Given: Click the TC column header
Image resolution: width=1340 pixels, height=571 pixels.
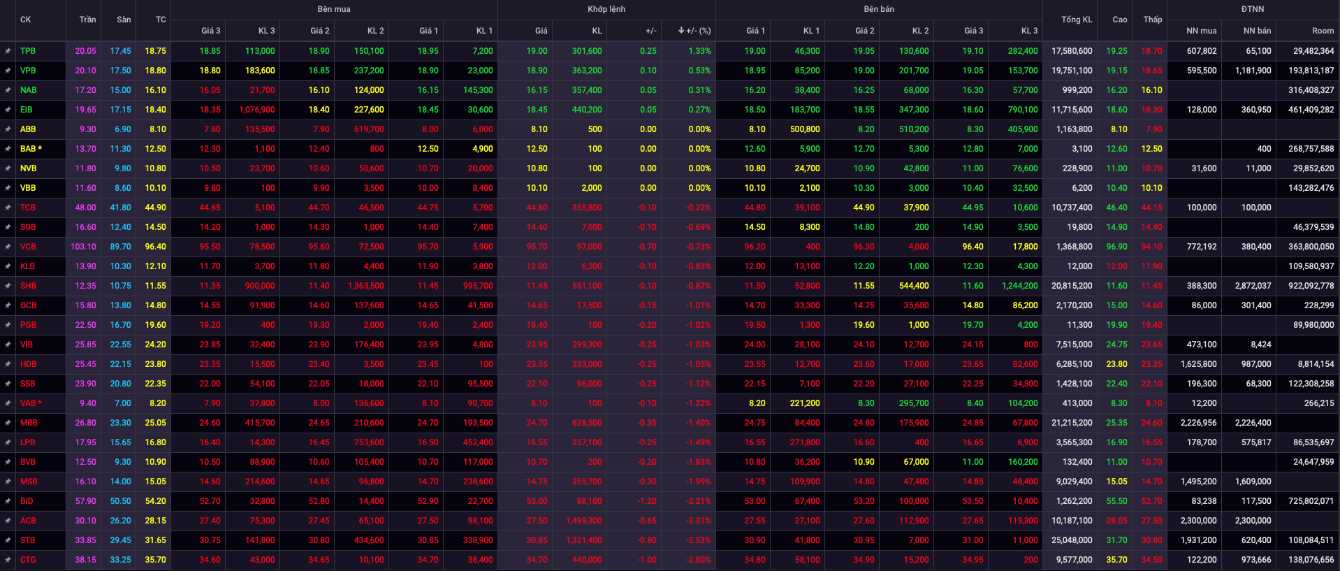Looking at the screenshot, I should point(161,20).
